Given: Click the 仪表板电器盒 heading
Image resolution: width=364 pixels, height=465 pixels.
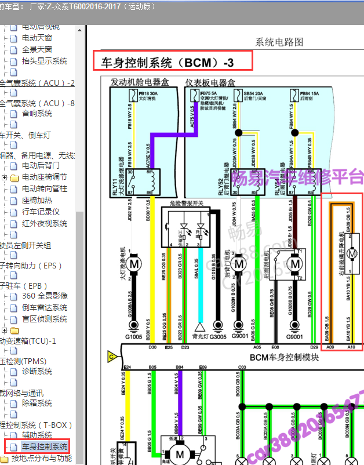Looking at the screenshot, I should click(x=210, y=83).
